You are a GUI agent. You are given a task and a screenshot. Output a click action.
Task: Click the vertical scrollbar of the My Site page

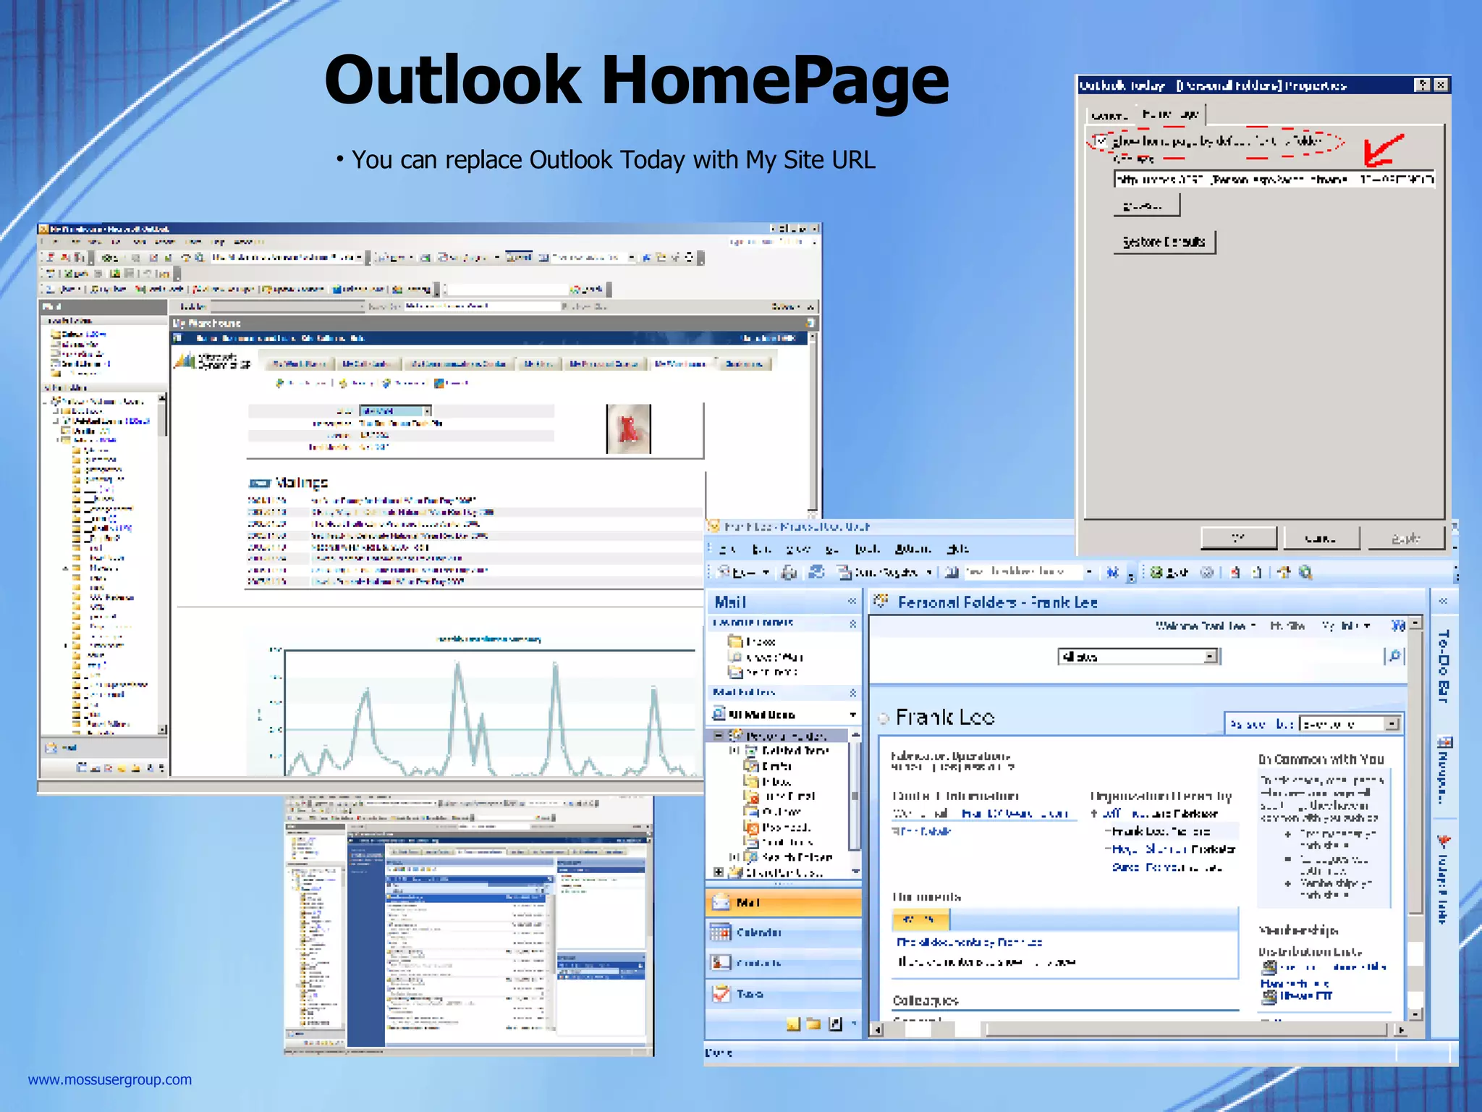(1416, 818)
